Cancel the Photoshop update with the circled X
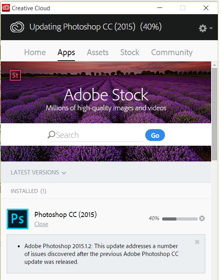This screenshot has height=280, width=221. (x=202, y=218)
